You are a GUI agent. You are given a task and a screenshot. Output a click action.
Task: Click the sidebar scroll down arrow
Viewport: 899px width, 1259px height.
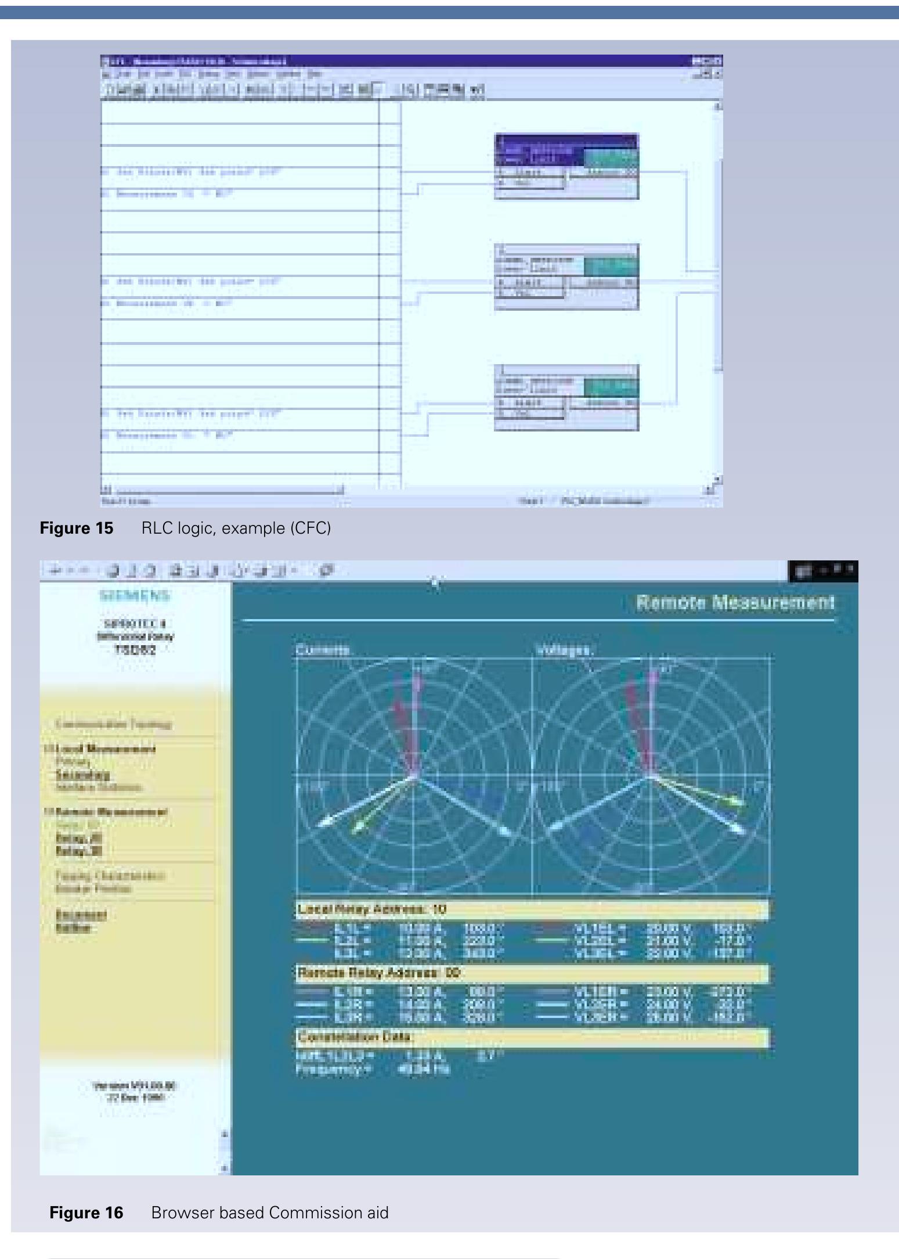coord(225,1168)
